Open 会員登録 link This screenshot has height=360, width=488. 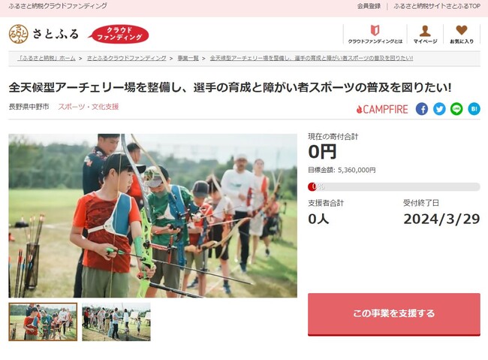pyautogui.click(x=369, y=6)
